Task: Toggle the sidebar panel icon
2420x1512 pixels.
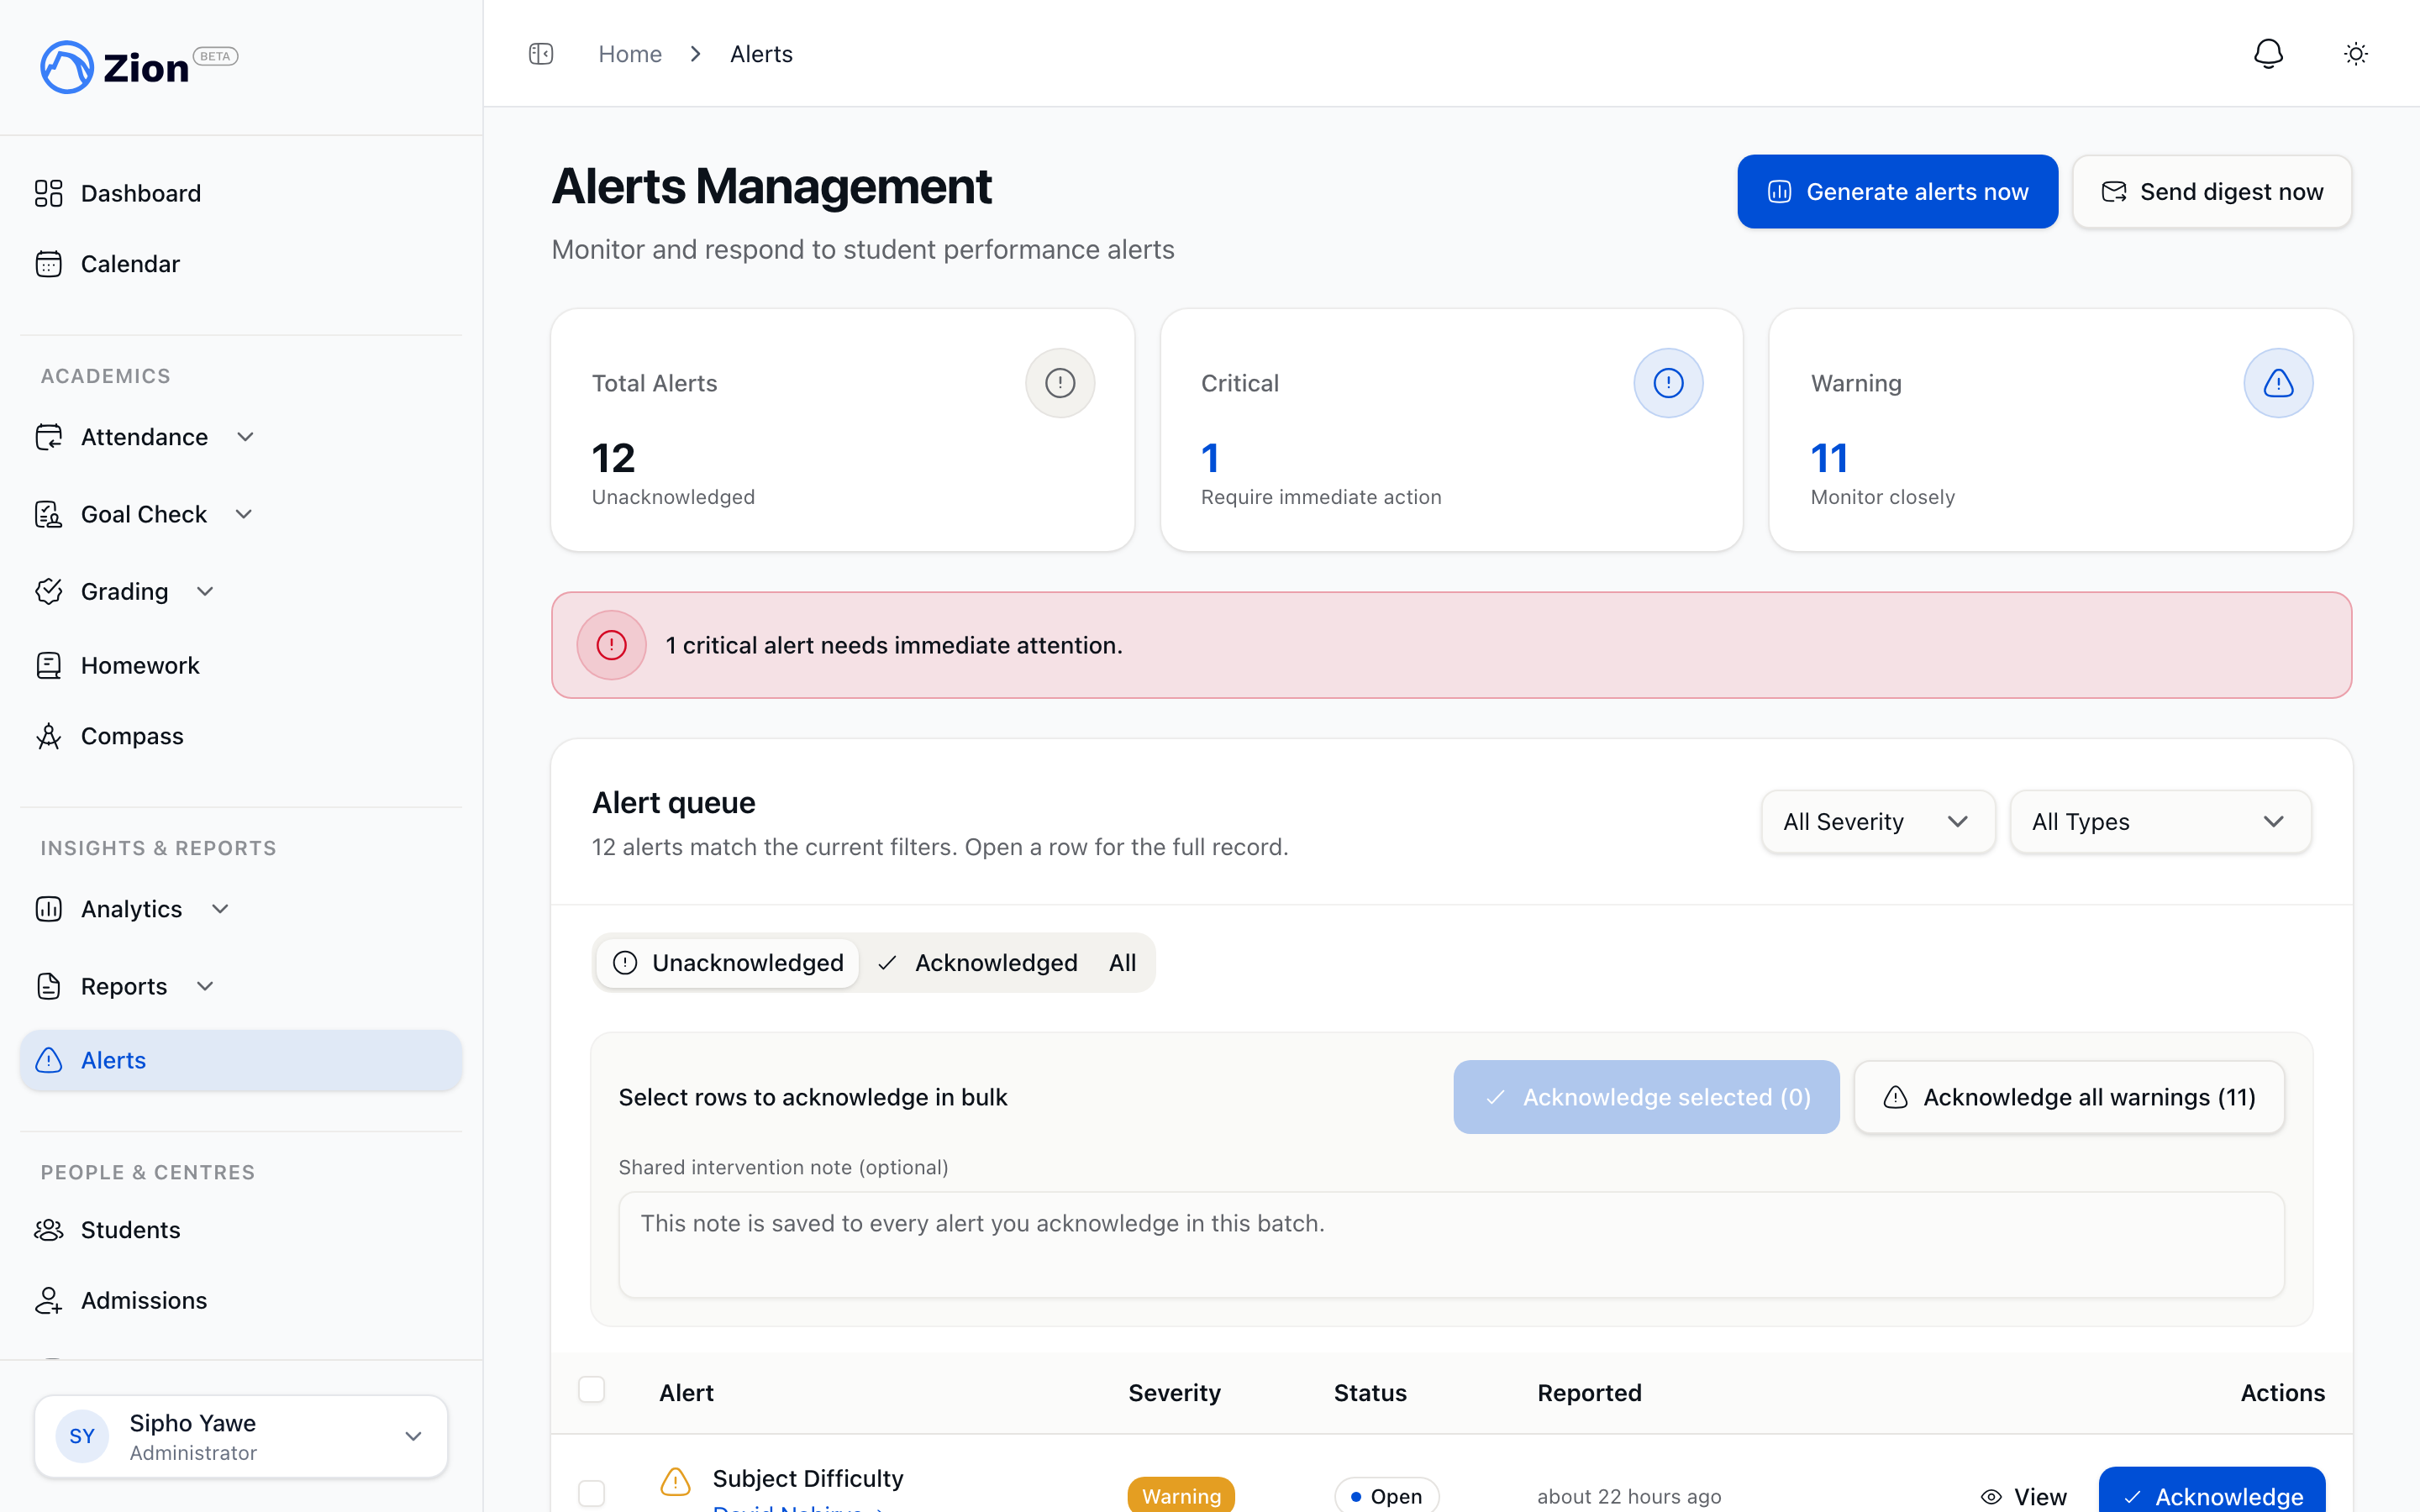Action: pyautogui.click(x=541, y=54)
